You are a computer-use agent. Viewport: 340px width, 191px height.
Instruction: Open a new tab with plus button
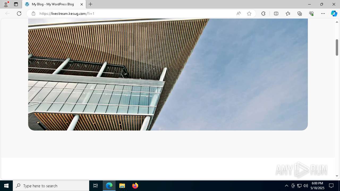pos(91,4)
